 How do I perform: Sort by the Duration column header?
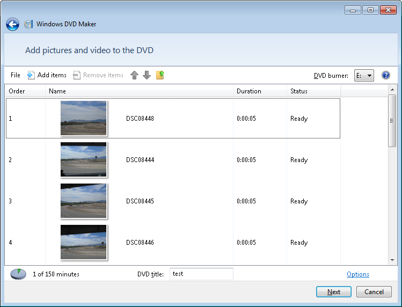click(x=260, y=91)
